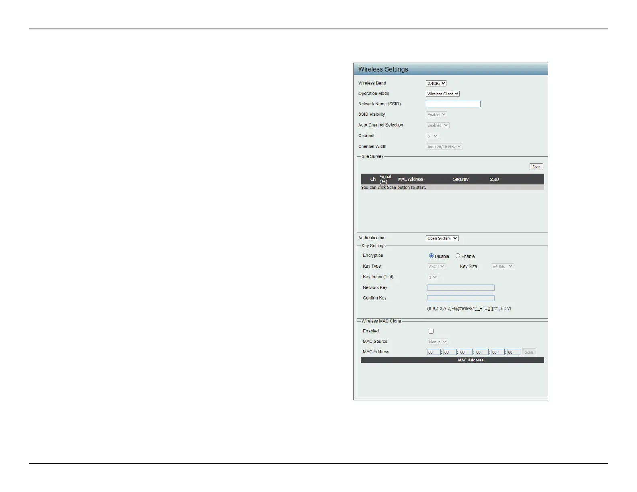This screenshot has height=492, width=637.
Task: Click the sixth MAC Address octet field
Action: pyautogui.click(x=514, y=353)
